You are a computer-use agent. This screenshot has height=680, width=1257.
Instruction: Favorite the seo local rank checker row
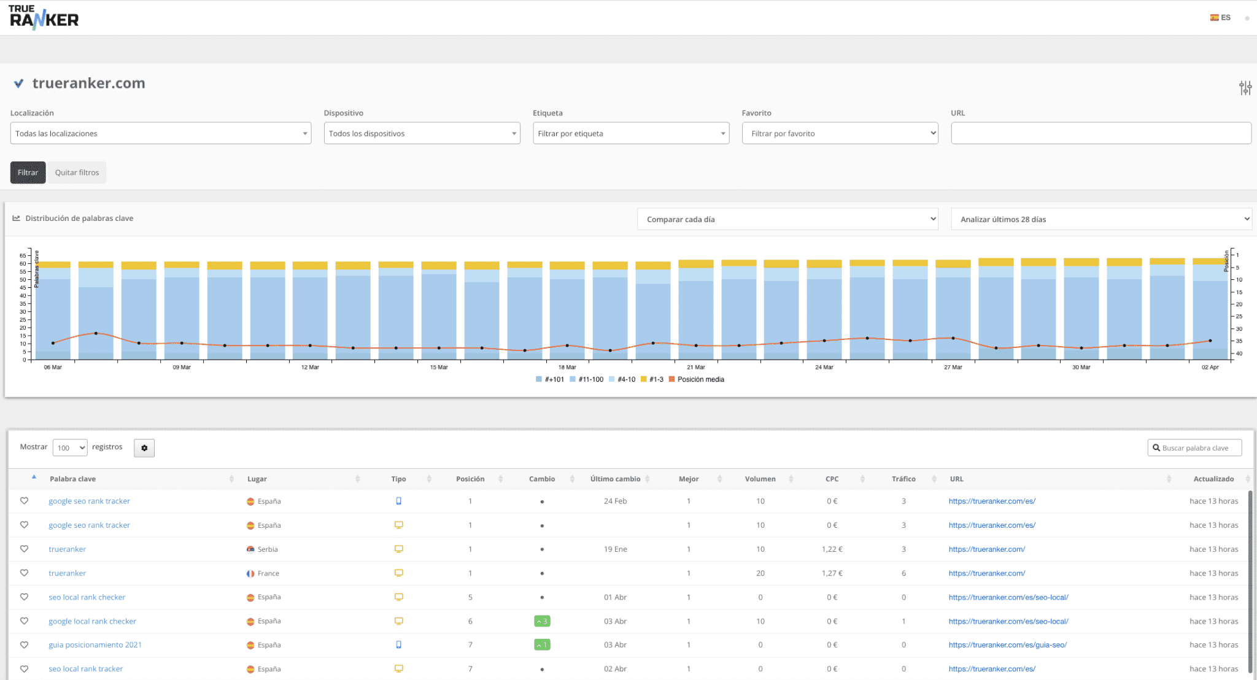24,597
